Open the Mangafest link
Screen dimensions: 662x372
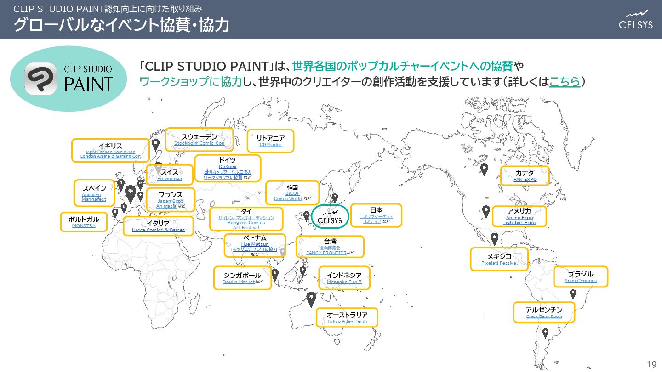coord(94,199)
